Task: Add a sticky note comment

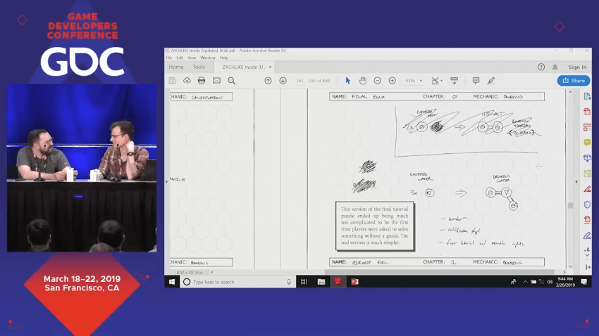Action: point(476,81)
